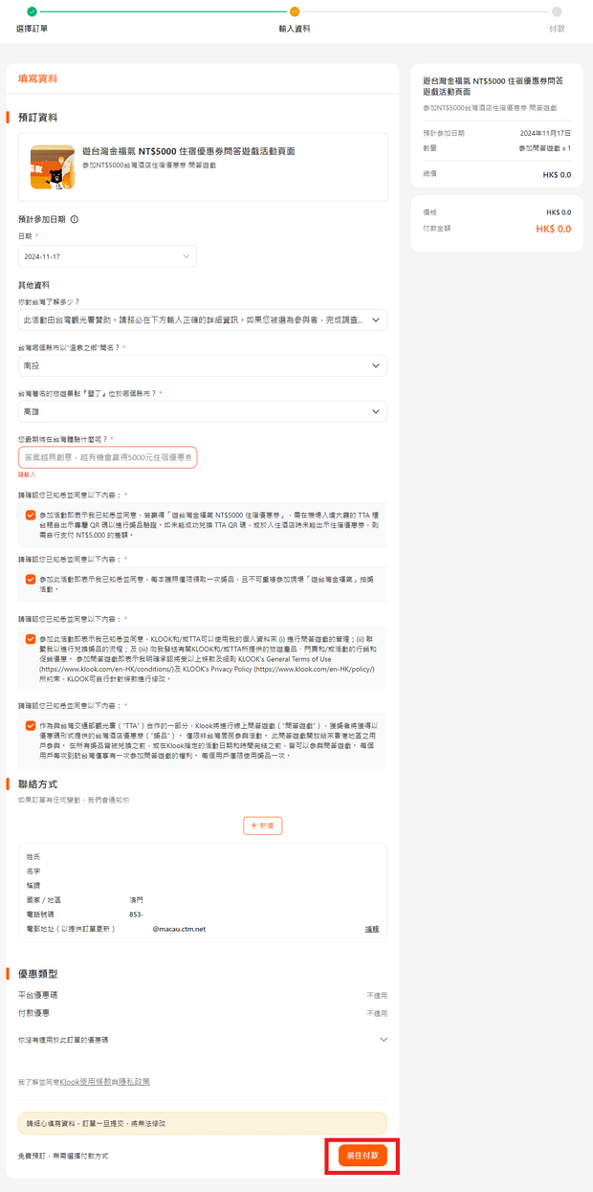Select the 填寫資料 tab heading
The width and height of the screenshot is (593, 1192).
(37, 78)
